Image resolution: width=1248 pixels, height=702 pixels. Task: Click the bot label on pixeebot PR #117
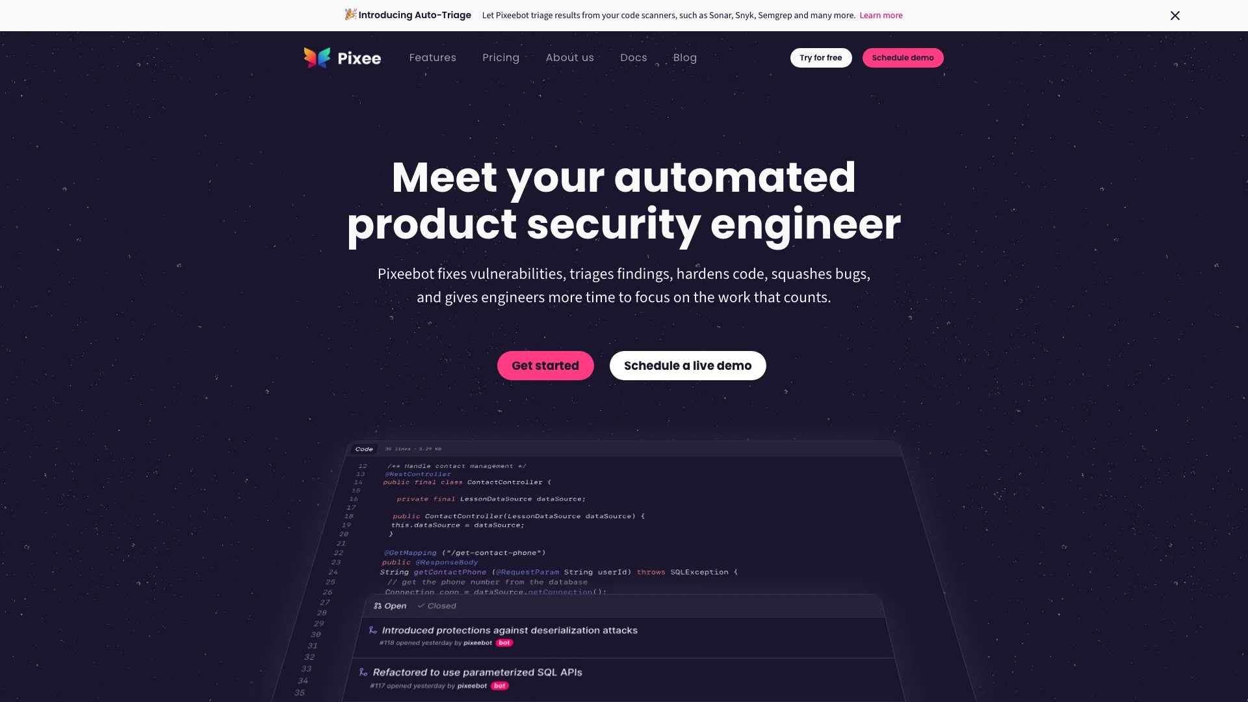500,686
